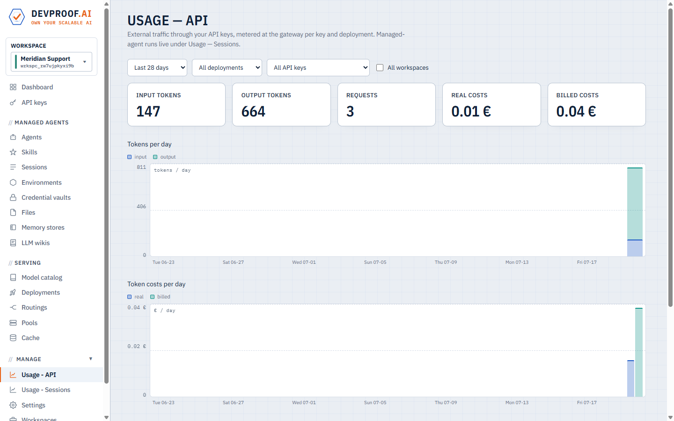Click the Output Tokens 664 card

(x=281, y=105)
